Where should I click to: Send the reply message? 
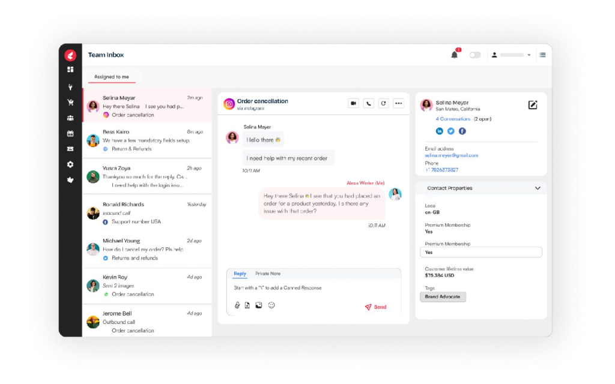click(x=375, y=307)
